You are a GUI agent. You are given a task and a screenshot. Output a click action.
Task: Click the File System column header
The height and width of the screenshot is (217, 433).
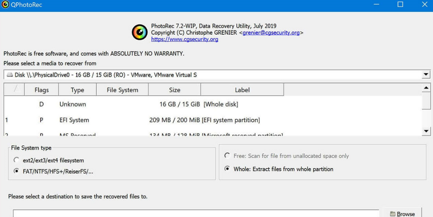(x=122, y=90)
